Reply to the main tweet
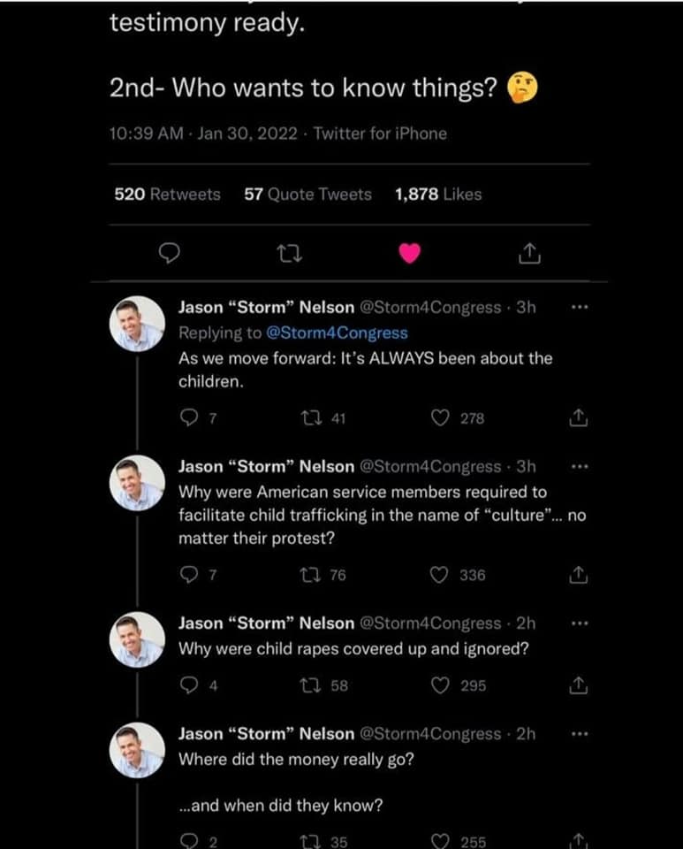The image size is (683, 849). click(x=168, y=255)
